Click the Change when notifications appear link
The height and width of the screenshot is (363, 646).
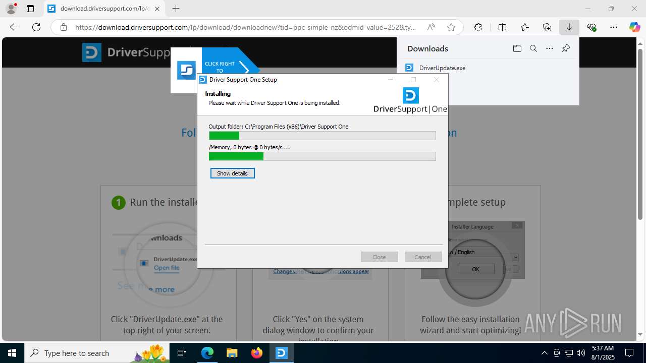pos(321,271)
